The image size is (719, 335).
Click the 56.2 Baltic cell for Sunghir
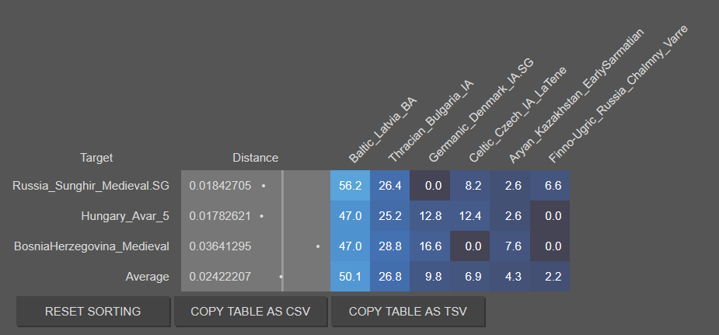pyautogui.click(x=351, y=186)
